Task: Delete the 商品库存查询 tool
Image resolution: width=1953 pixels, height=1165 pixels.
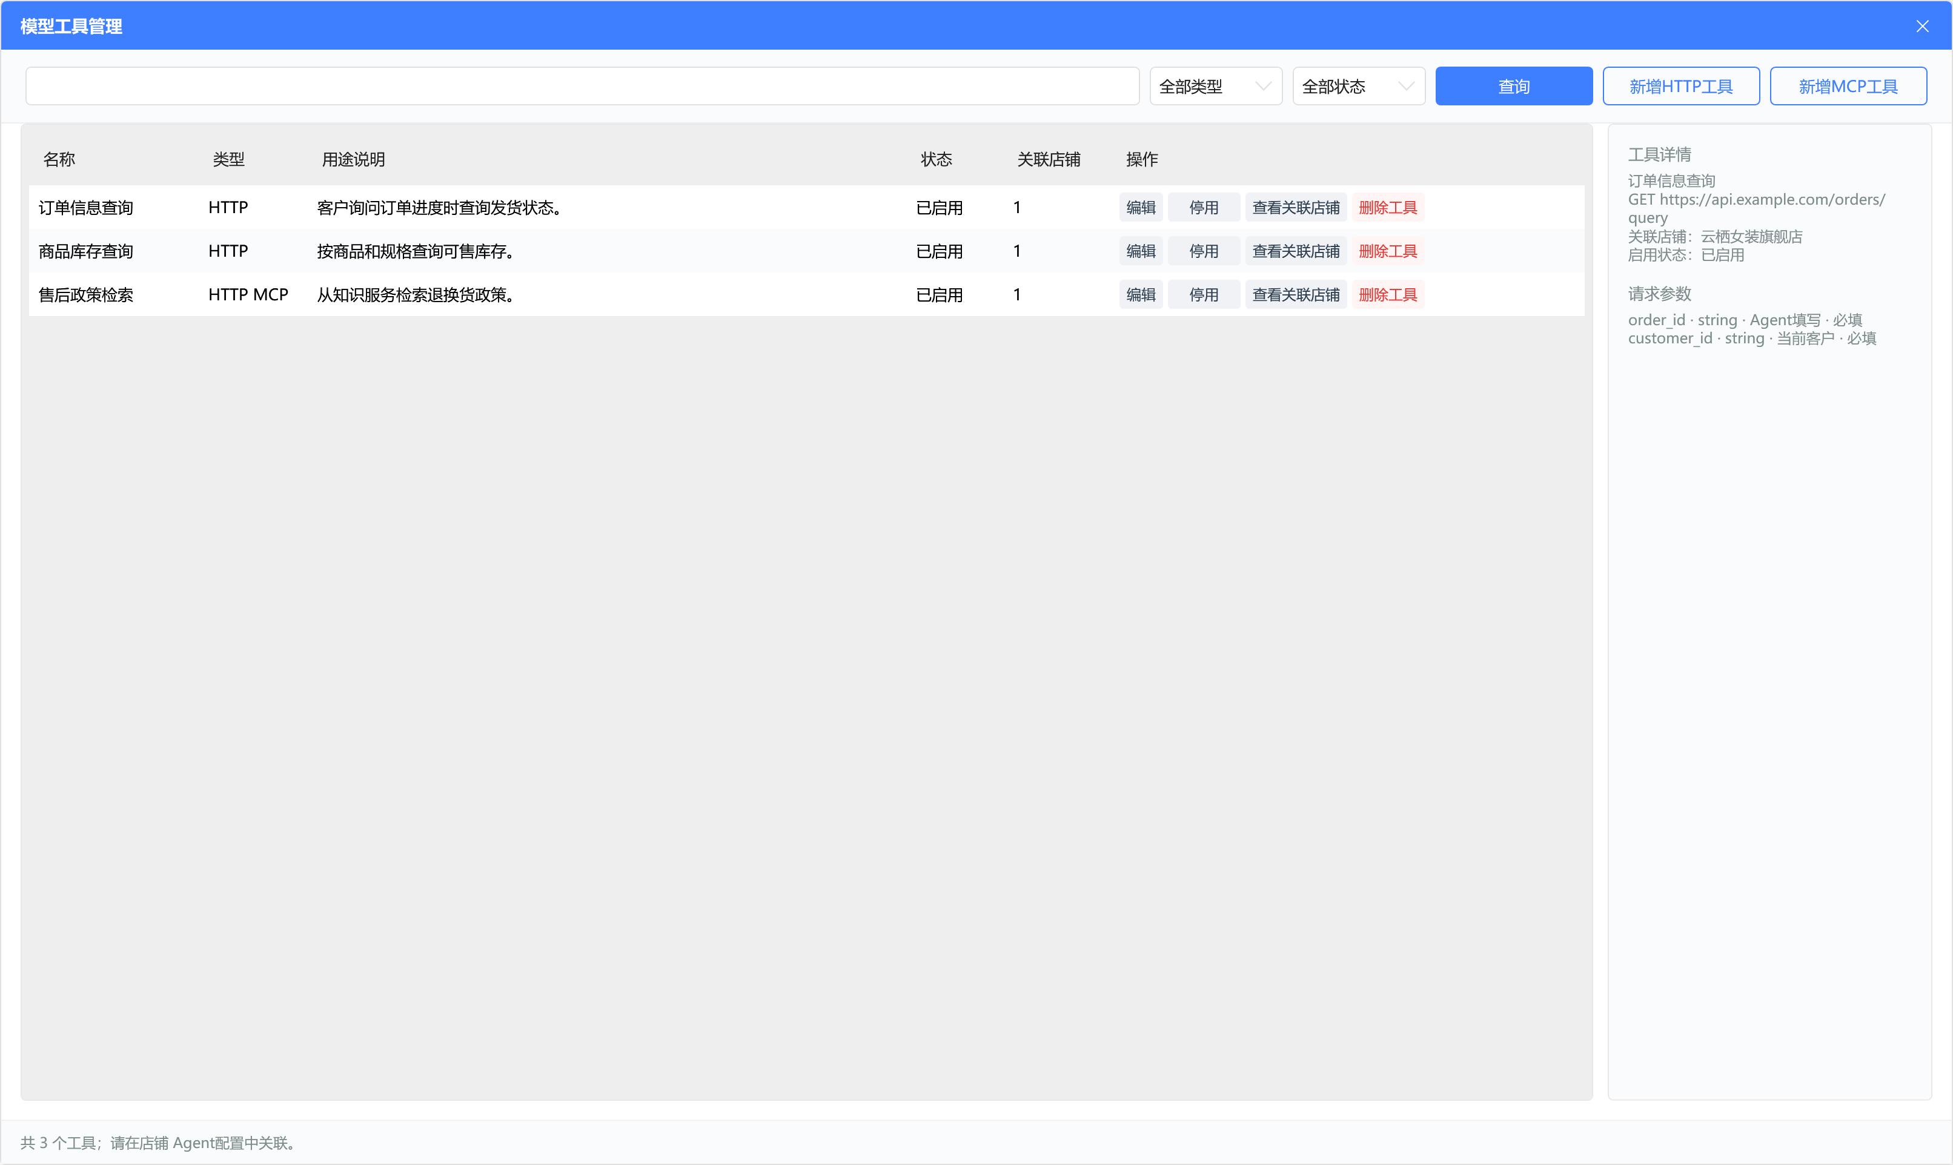Action: pos(1388,251)
